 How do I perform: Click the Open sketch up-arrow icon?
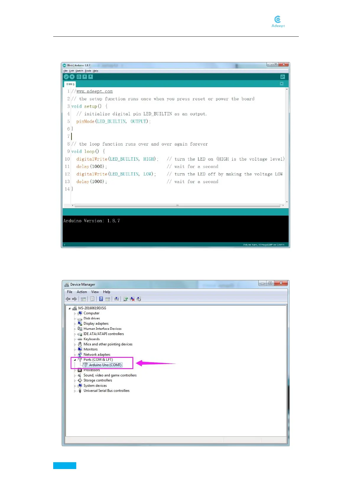tap(85, 77)
